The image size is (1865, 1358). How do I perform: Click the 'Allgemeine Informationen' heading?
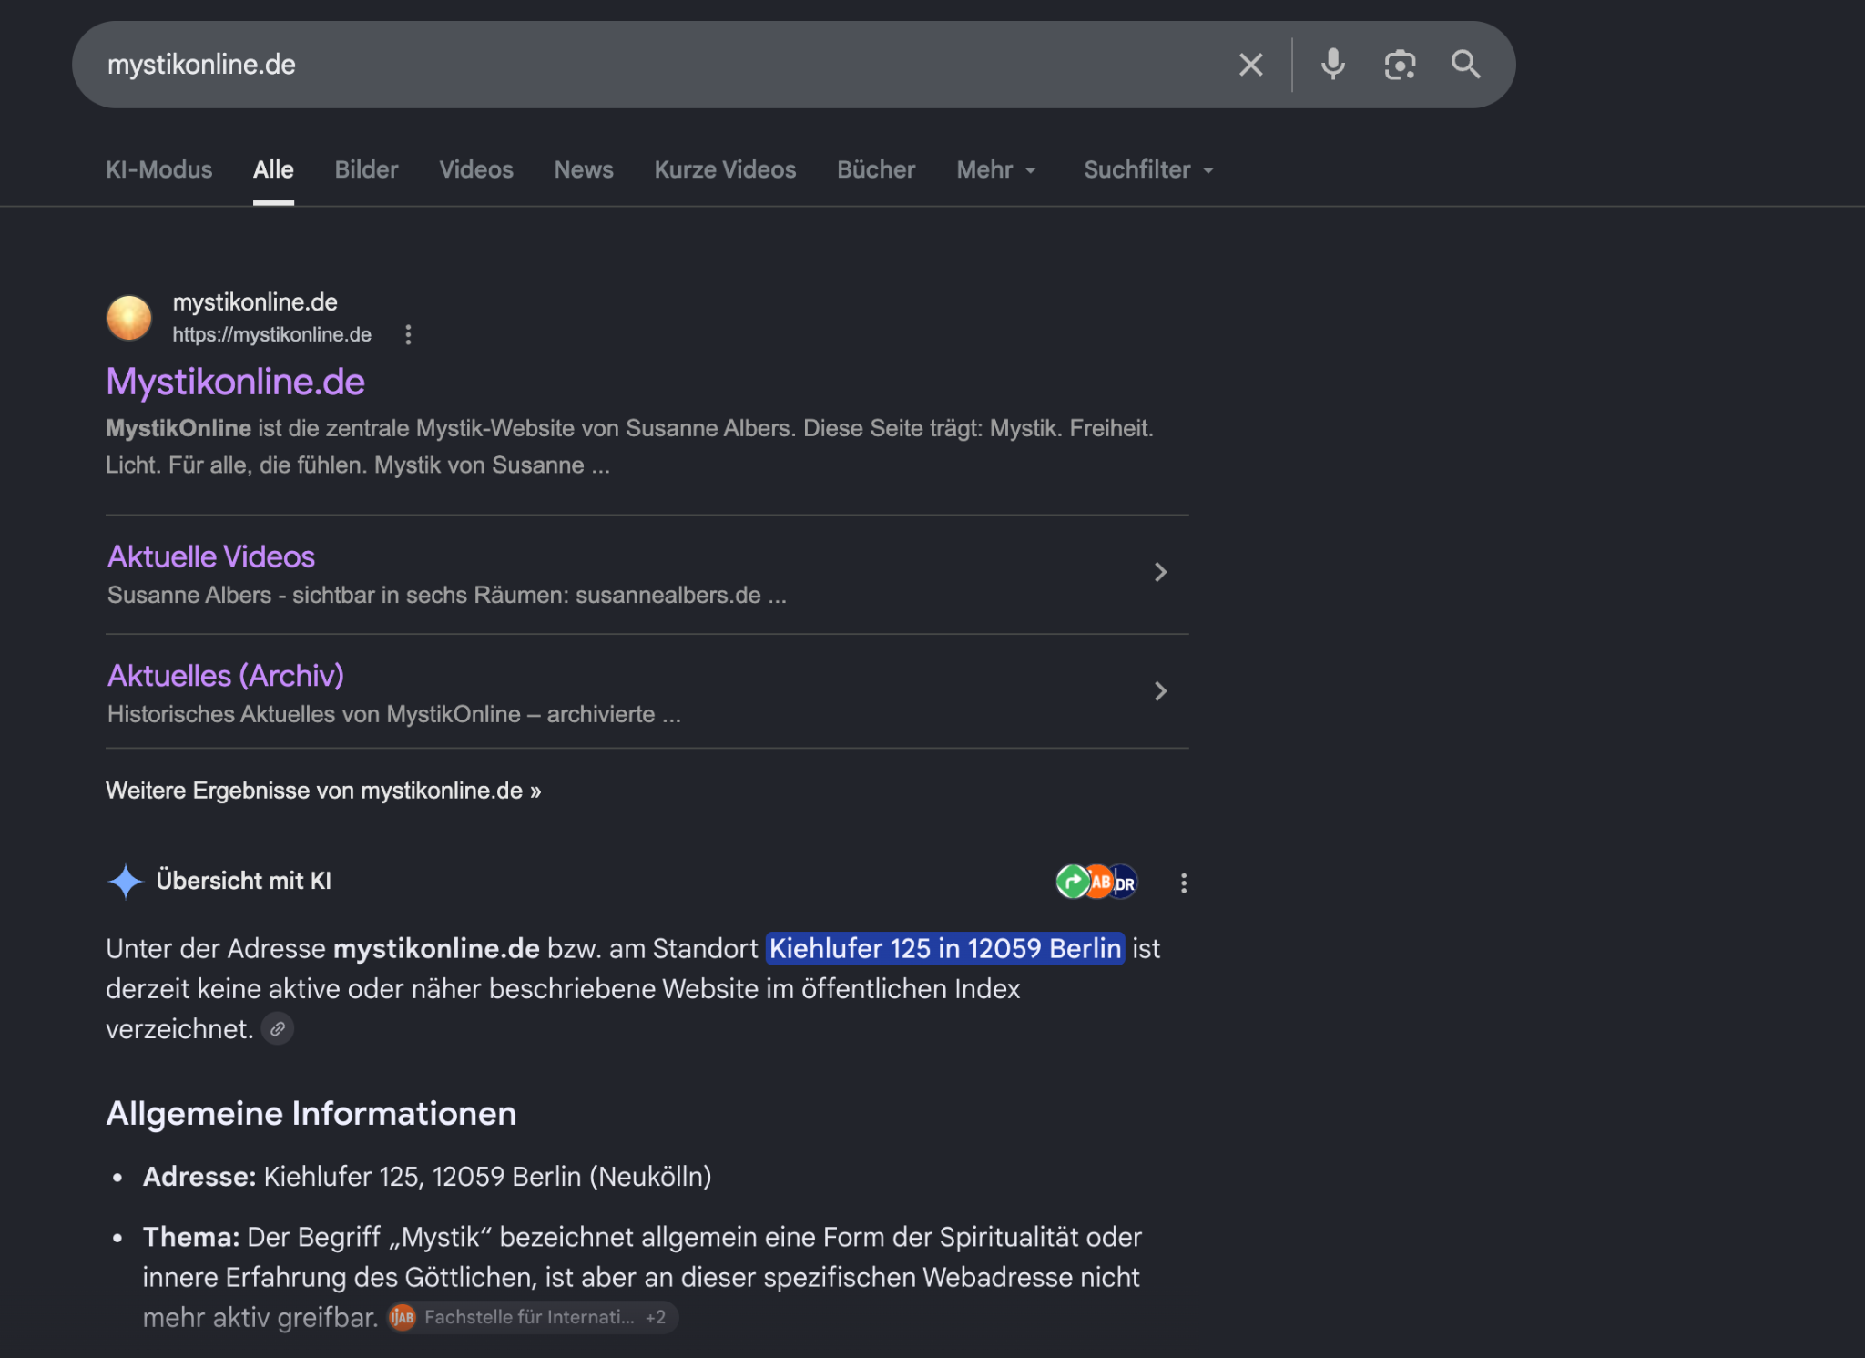(311, 1113)
